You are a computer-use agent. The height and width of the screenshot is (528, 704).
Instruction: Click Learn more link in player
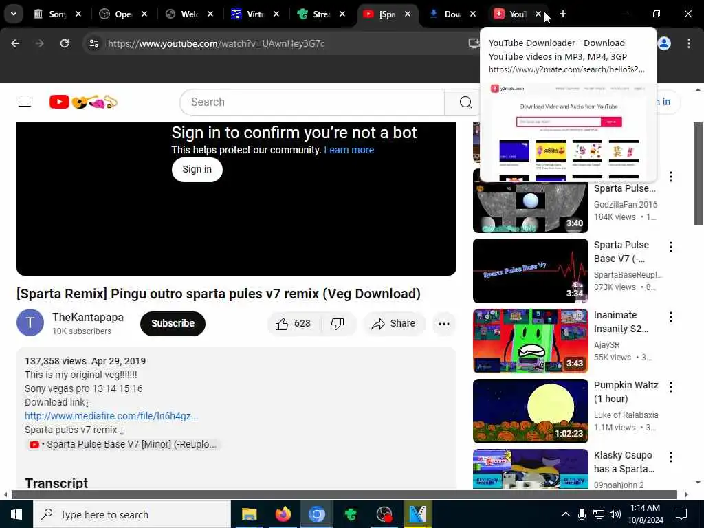[x=349, y=150]
